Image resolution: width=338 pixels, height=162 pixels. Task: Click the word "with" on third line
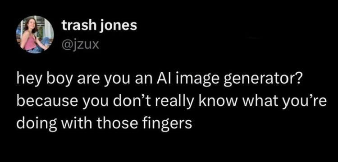click(x=67, y=122)
